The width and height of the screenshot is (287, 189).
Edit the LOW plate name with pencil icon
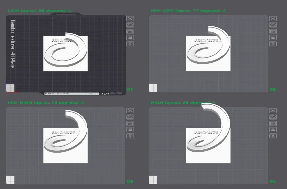pos(69,10)
